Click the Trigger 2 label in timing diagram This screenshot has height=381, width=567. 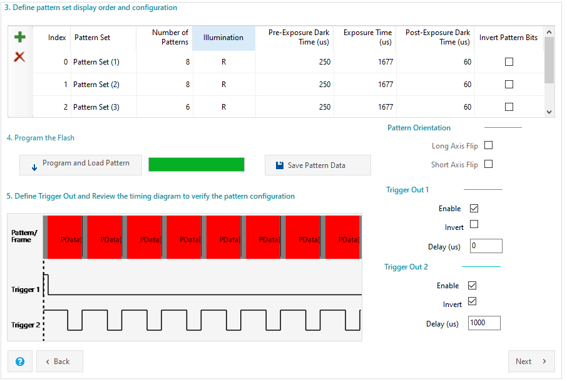(x=25, y=325)
